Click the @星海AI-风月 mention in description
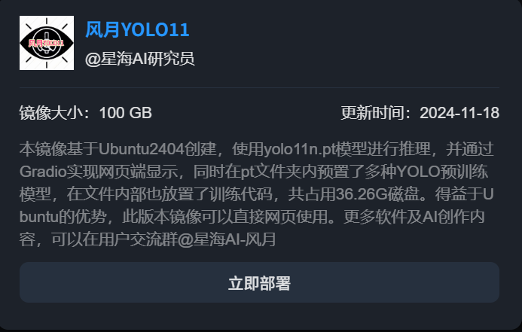Image resolution: width=522 pixels, height=332 pixels. [227, 239]
